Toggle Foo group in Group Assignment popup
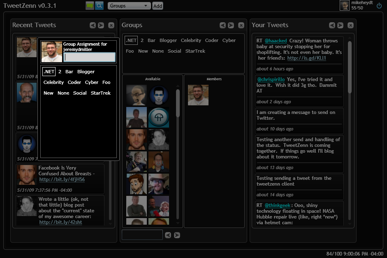Screen dimensions: 387x258 (107, 82)
